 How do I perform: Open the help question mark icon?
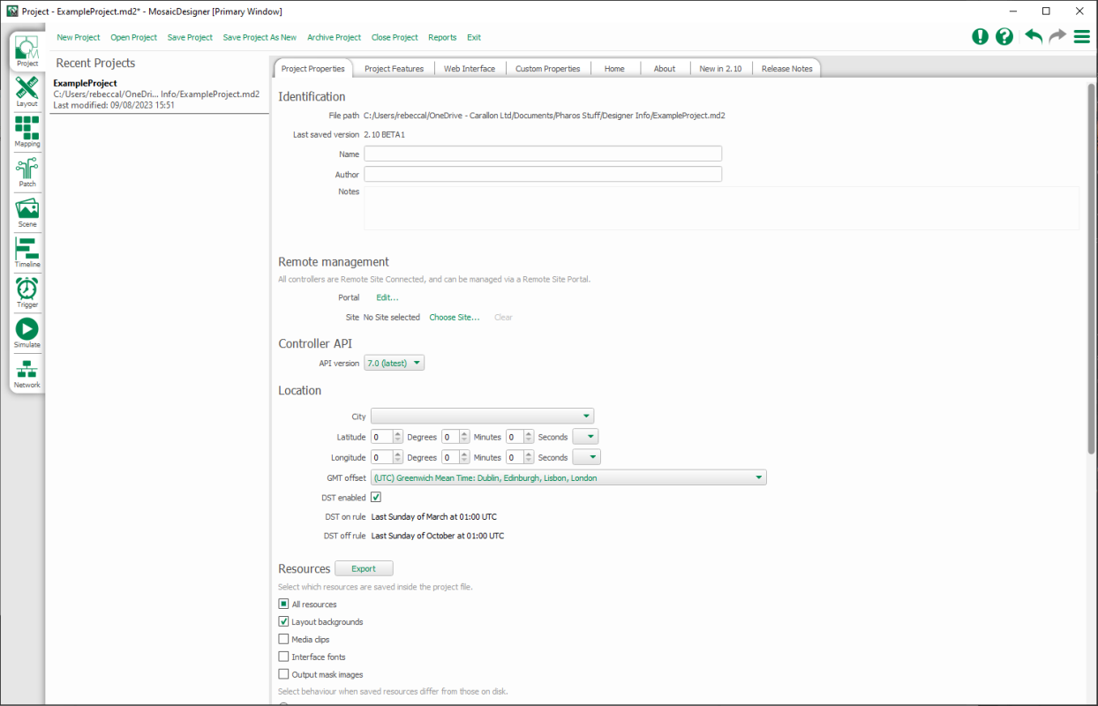tap(1004, 36)
